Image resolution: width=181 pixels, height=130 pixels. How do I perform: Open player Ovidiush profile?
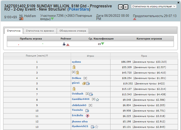click(78, 94)
